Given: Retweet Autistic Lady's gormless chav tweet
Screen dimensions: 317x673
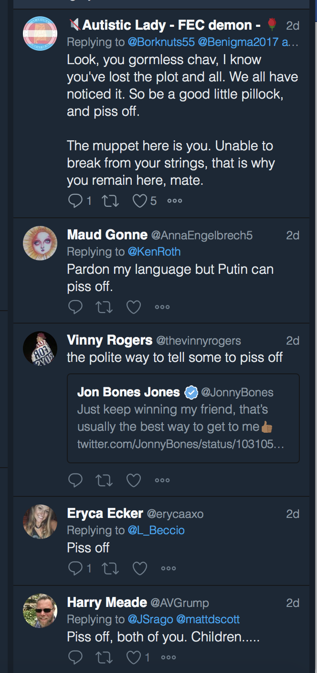Looking at the screenshot, I should tap(111, 201).
